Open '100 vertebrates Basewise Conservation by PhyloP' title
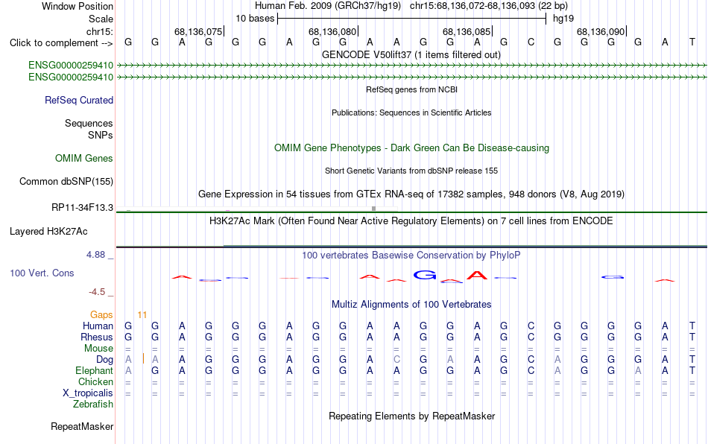This screenshot has height=444, width=708. pyautogui.click(x=411, y=255)
